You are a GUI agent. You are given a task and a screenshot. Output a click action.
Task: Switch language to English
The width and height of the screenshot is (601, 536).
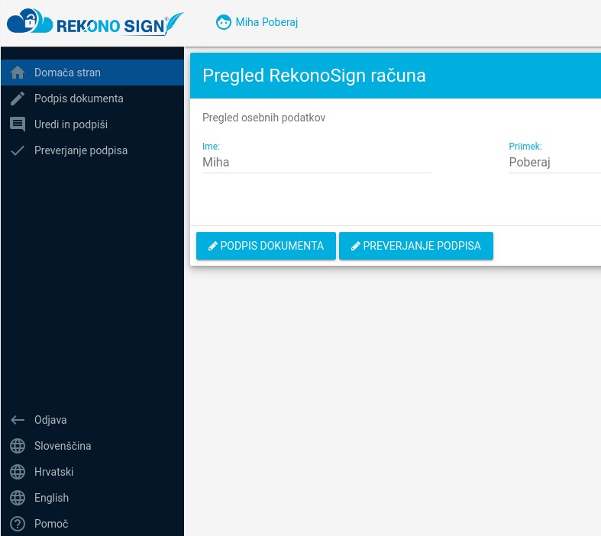pos(92,498)
